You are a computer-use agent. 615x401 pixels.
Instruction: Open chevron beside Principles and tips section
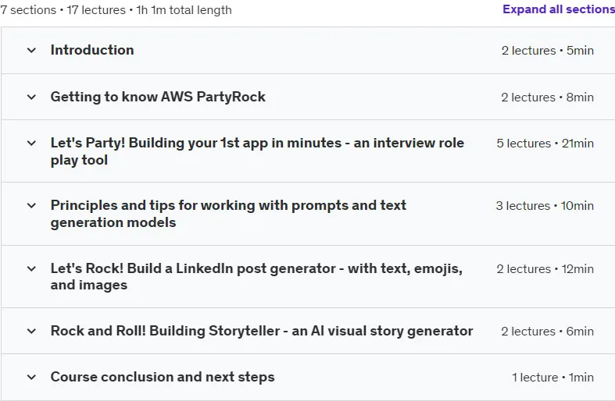(x=31, y=205)
